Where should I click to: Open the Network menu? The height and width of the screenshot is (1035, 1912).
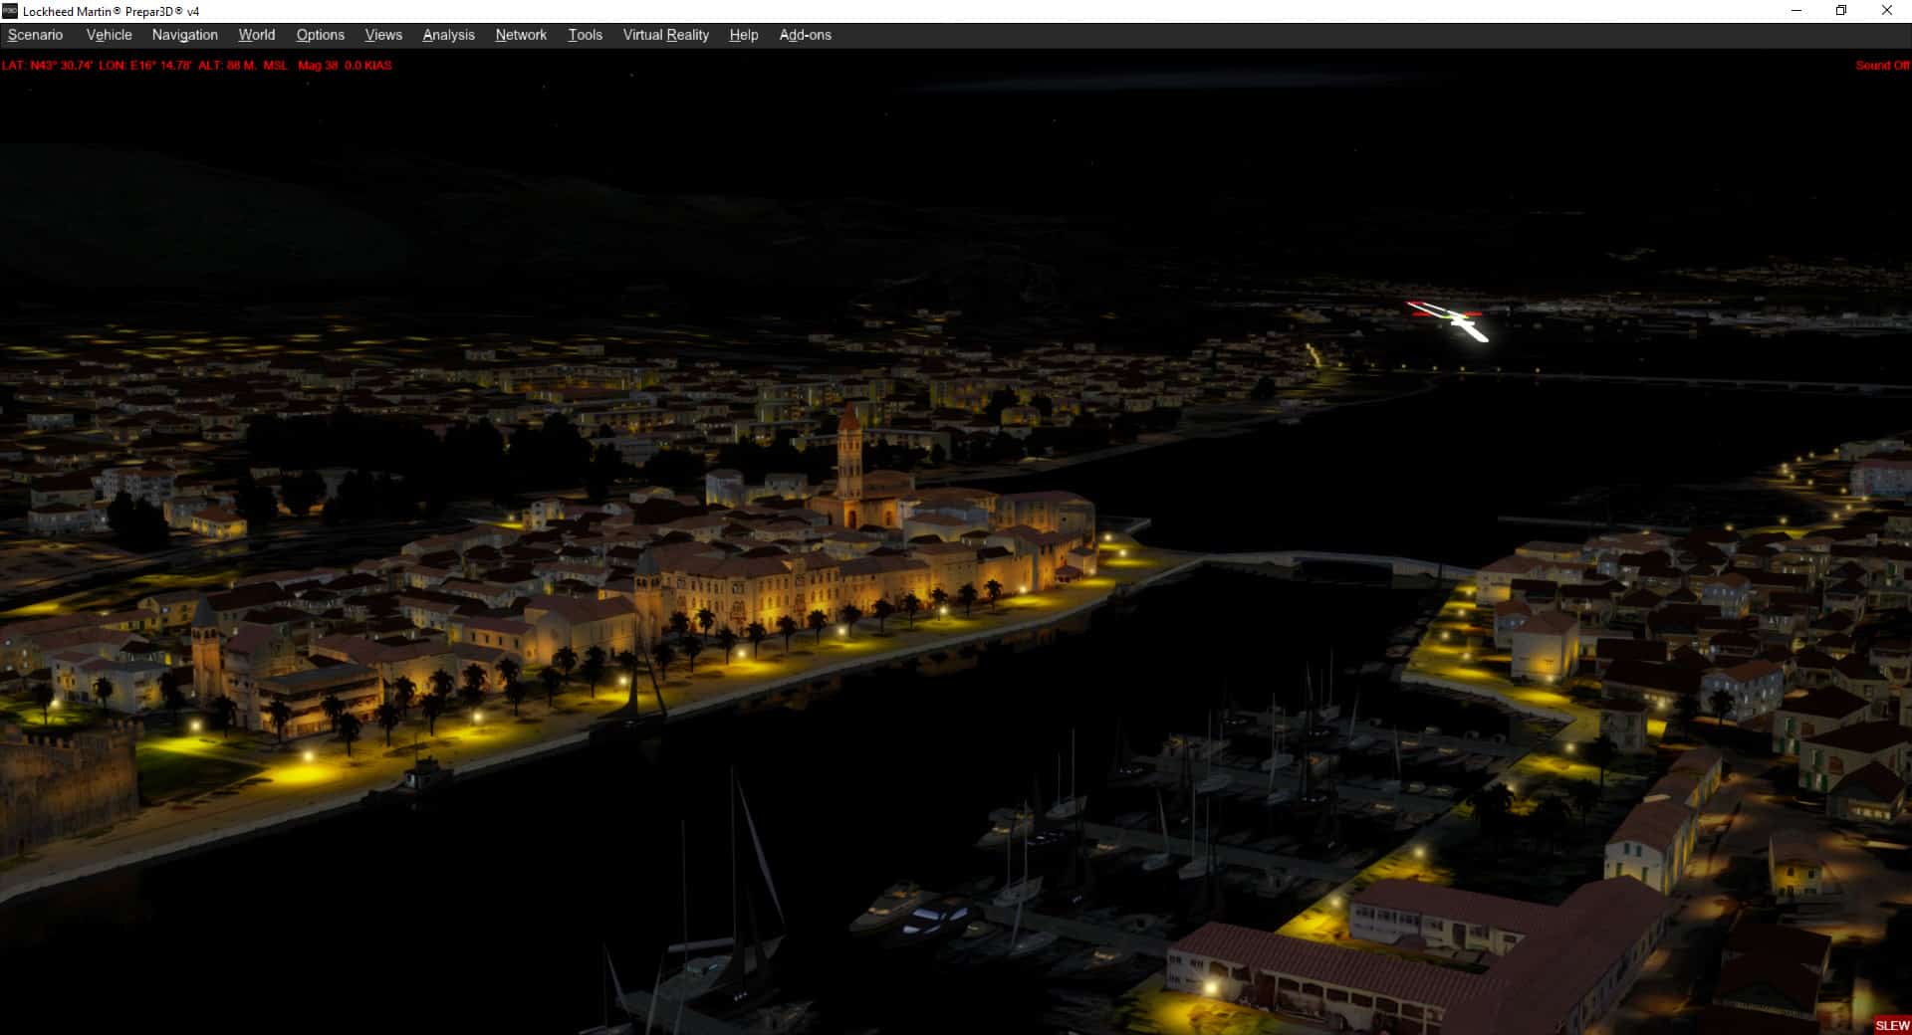pos(521,35)
